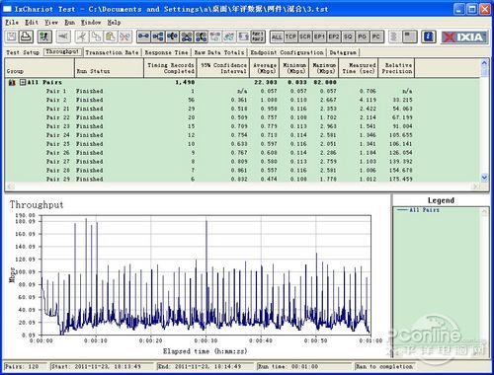This screenshot has height=375, width=494.
Task: Collapse the All Pairs group
Action: [23, 82]
